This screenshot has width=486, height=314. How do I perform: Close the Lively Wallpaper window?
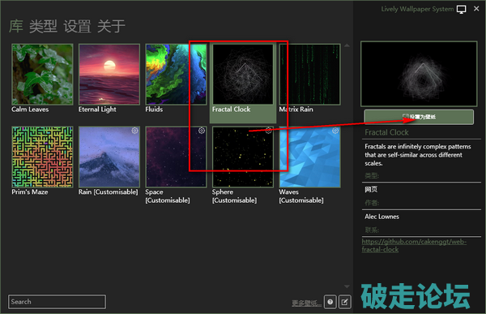click(476, 9)
